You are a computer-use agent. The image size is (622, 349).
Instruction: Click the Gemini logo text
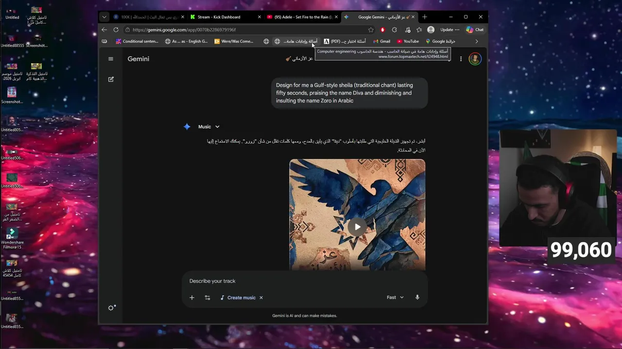pos(138,59)
